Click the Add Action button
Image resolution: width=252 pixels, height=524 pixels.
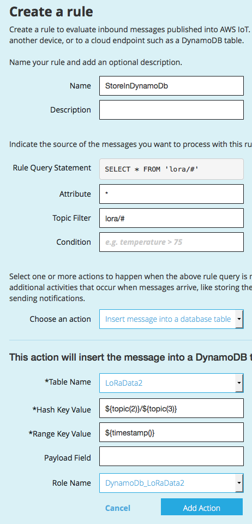pyautogui.click(x=202, y=508)
